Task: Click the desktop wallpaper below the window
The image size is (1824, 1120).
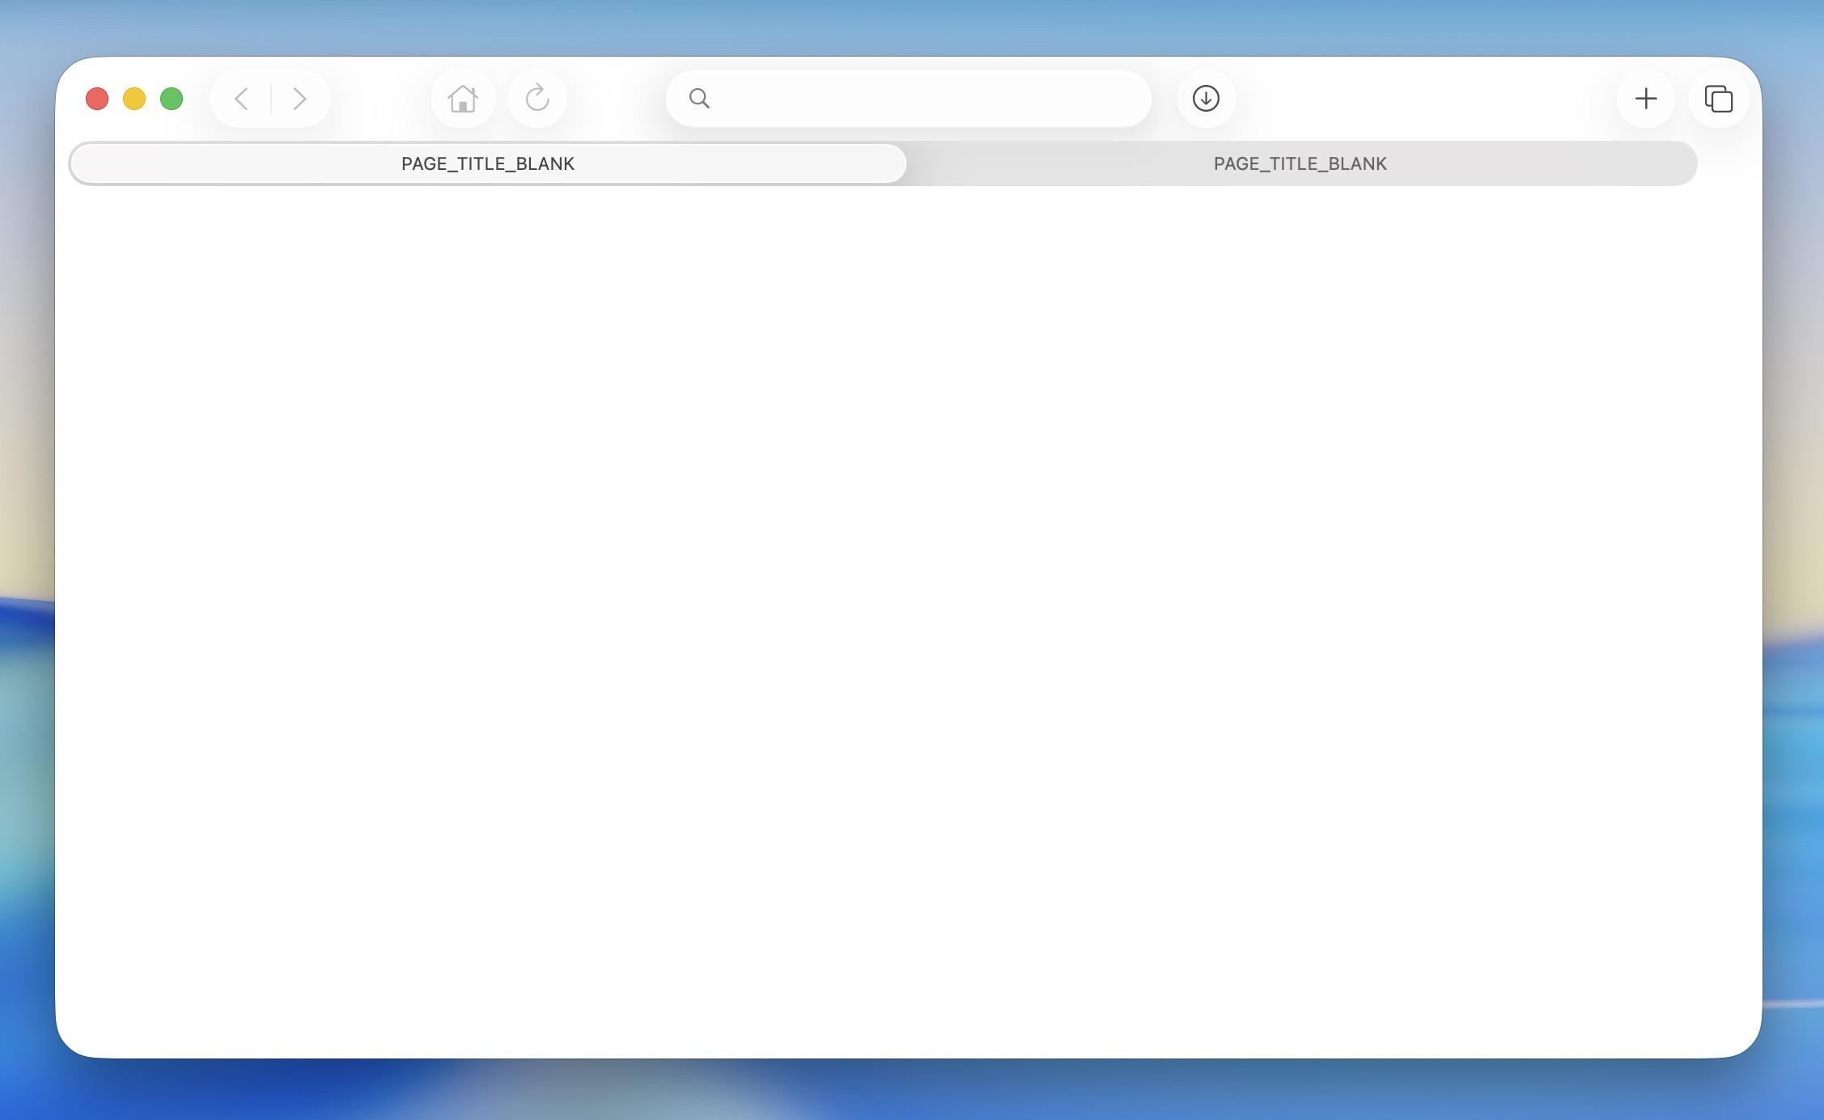Action: coord(906,1091)
